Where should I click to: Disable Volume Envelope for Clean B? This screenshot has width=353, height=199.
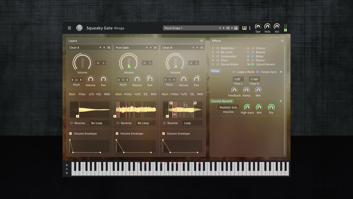pos(164,133)
